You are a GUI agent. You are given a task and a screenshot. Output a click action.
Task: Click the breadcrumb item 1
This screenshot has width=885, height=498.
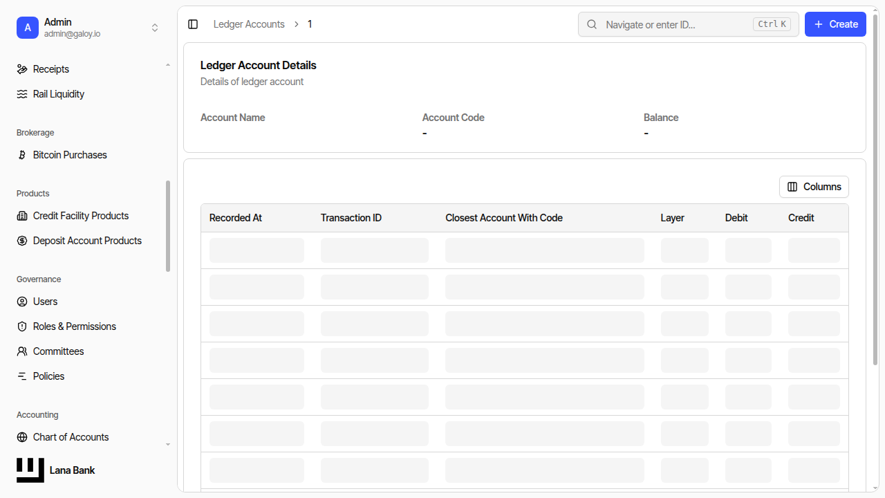pos(310,24)
